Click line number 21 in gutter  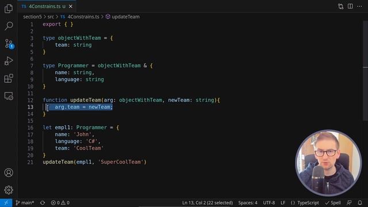[30, 162]
